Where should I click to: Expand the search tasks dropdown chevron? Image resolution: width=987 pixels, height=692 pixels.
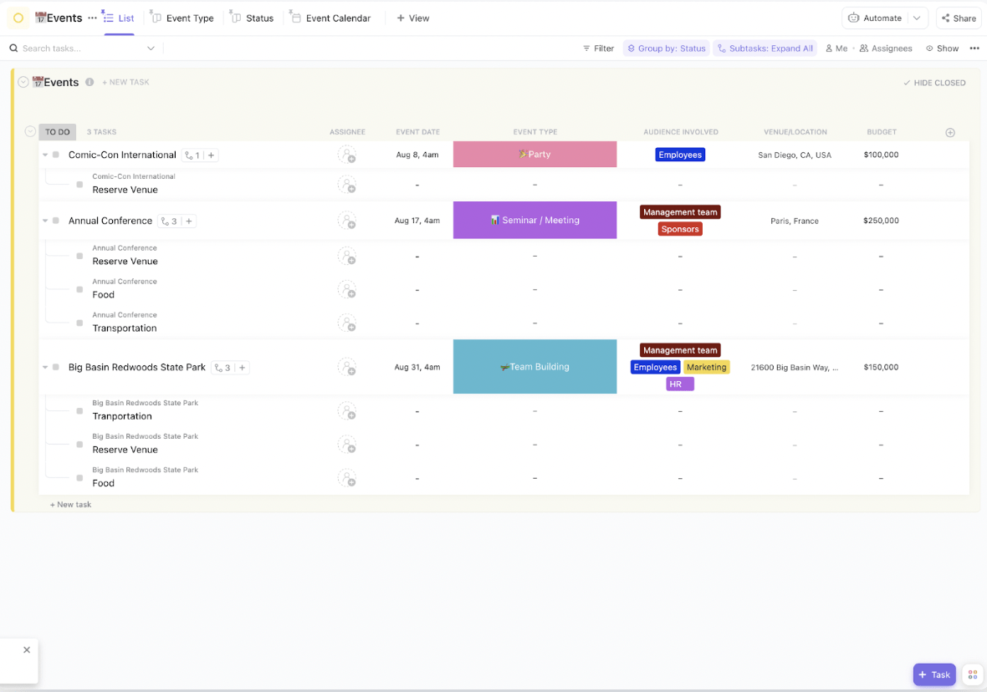coord(151,48)
